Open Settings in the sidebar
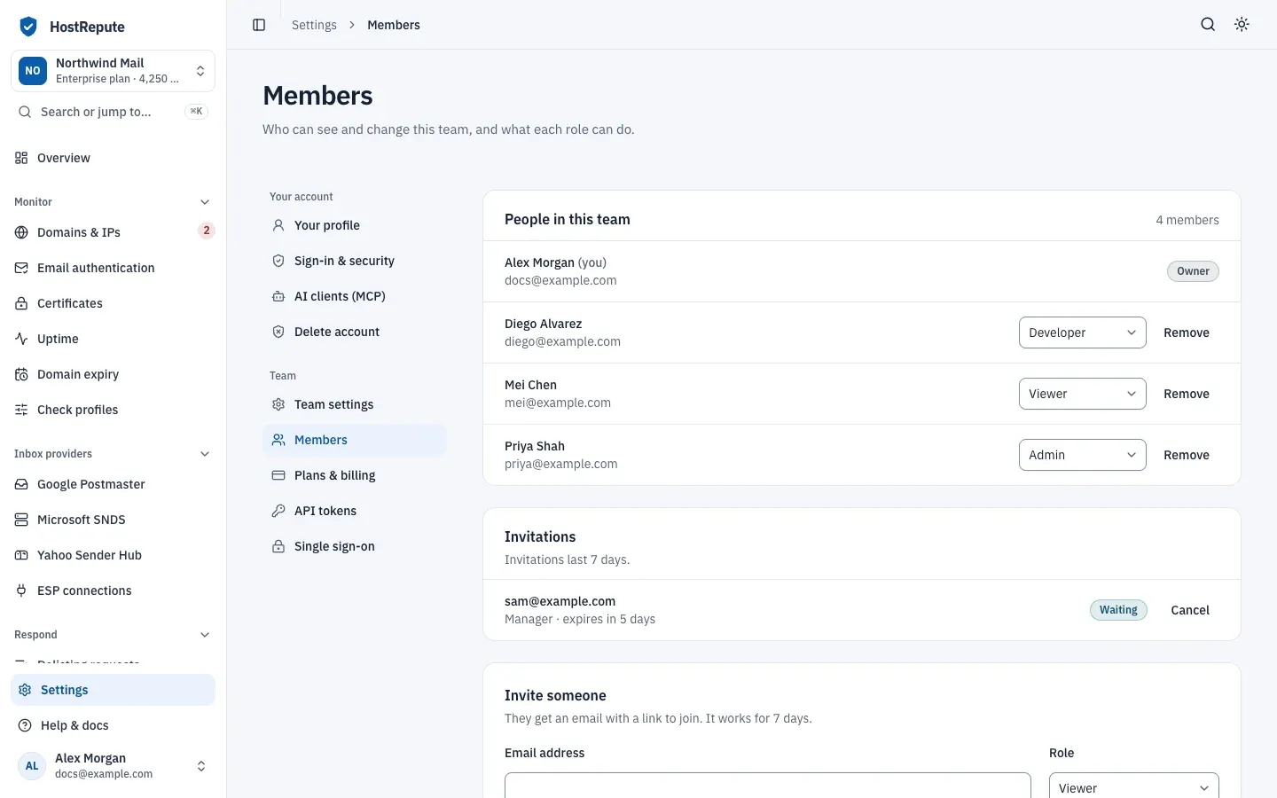 click(x=113, y=690)
